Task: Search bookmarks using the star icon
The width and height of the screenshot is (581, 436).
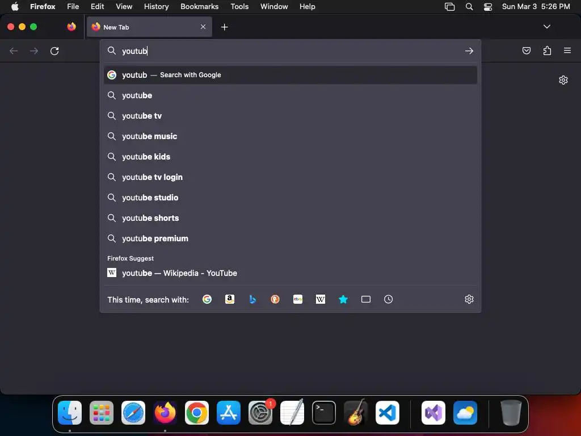Action: pyautogui.click(x=343, y=299)
